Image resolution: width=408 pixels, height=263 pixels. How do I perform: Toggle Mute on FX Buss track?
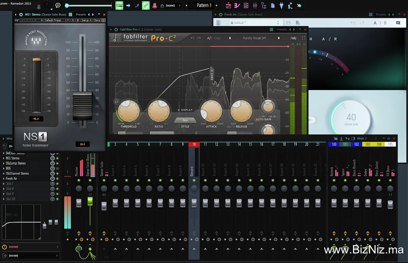coord(390,180)
